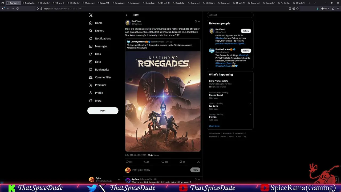The height and width of the screenshot is (192, 341).
Task: Open Notifications in sidebar
Action: tap(100, 38)
